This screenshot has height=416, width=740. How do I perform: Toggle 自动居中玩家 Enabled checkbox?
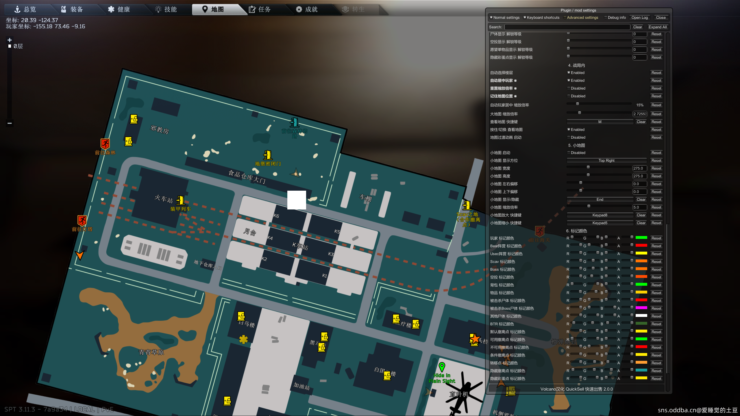coord(569,80)
